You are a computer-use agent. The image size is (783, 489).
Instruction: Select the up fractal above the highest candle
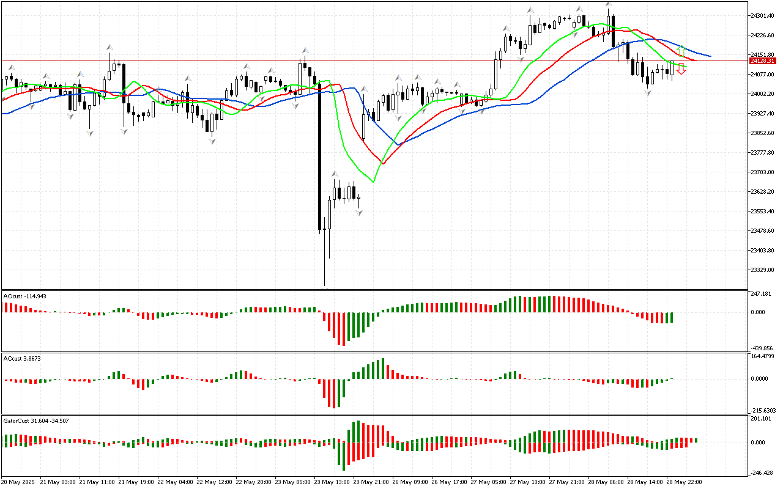609,4
